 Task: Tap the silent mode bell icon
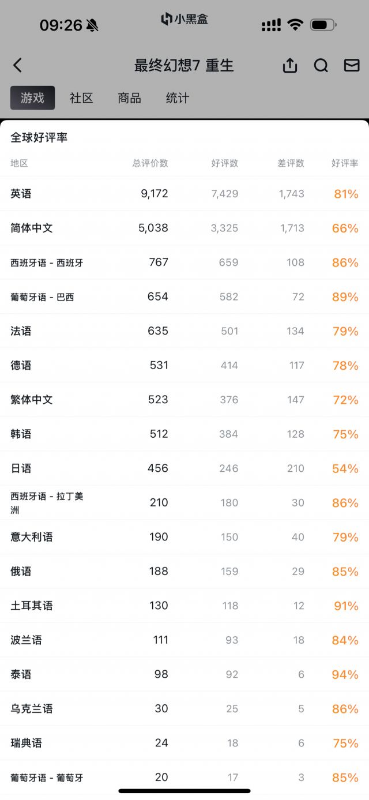tap(92, 25)
